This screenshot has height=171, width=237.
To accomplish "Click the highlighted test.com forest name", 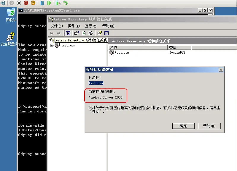I will coord(96,83).
